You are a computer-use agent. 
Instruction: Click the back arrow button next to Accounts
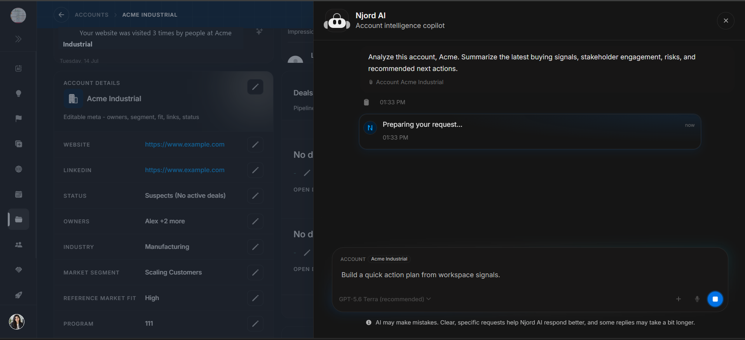click(61, 15)
